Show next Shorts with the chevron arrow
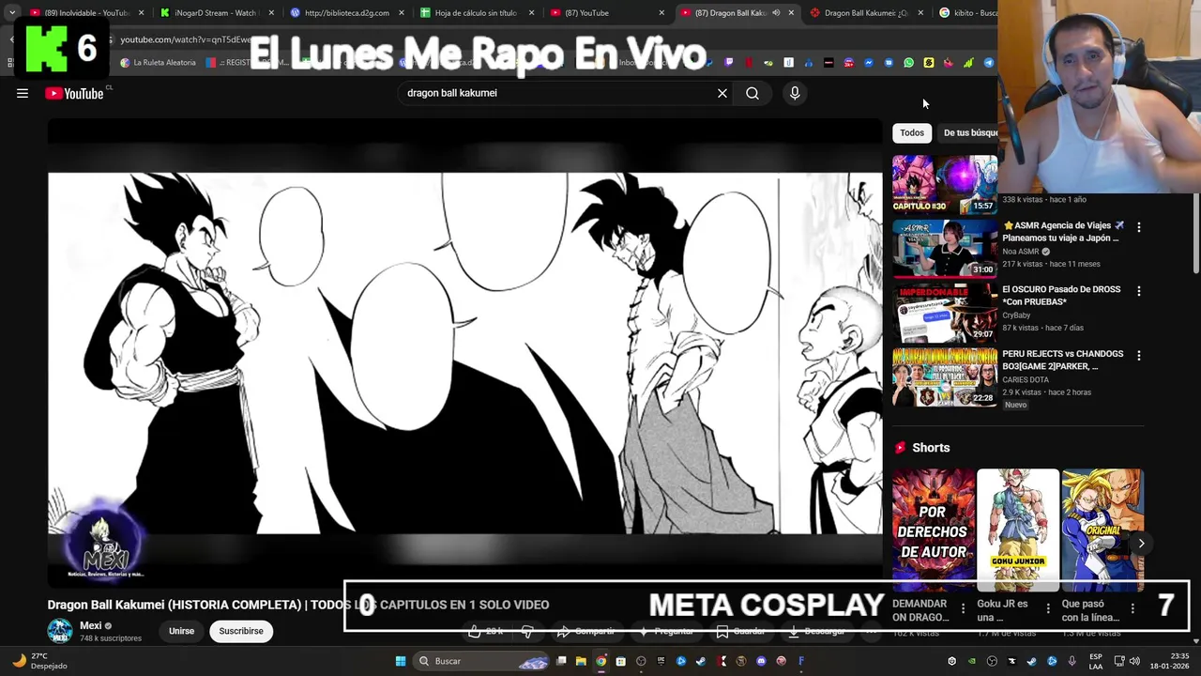1201x676 pixels. click(x=1141, y=543)
